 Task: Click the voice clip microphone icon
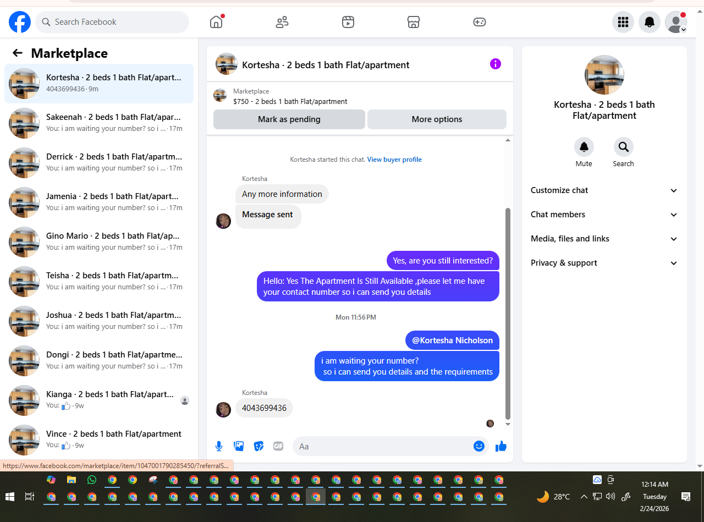(x=219, y=446)
